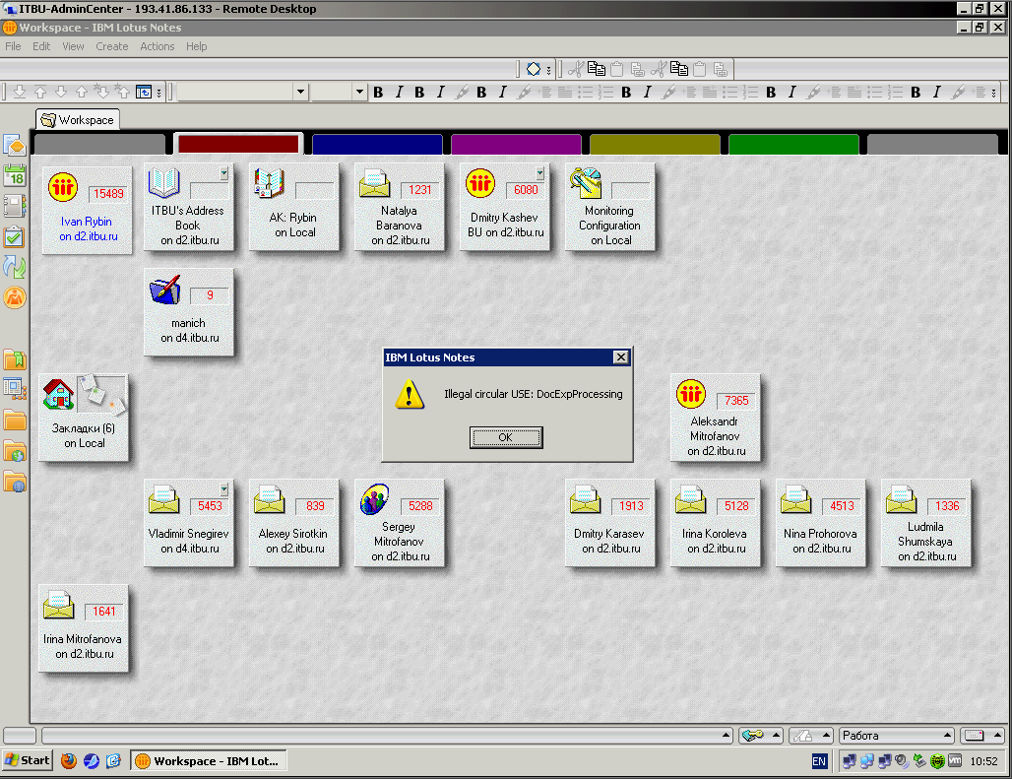Screen dimensions: 1012x779
Task: Click the Workspace - IBM Lotus taskbar button
Action: coord(209,761)
